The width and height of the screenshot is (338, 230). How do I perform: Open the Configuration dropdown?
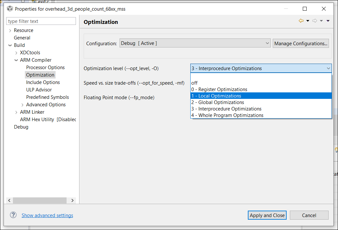[x=195, y=43]
